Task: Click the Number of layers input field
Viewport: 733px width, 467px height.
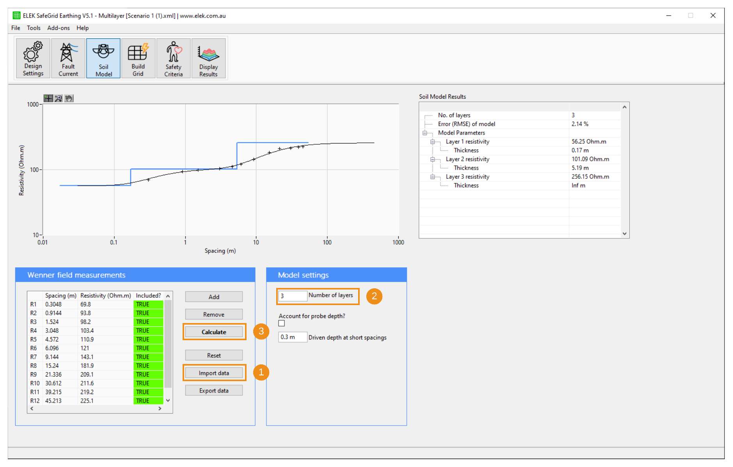Action: (x=292, y=296)
